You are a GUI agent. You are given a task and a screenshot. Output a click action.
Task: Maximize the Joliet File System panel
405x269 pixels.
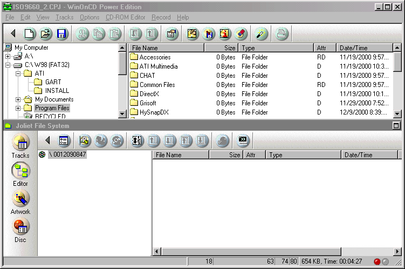click(x=396, y=126)
